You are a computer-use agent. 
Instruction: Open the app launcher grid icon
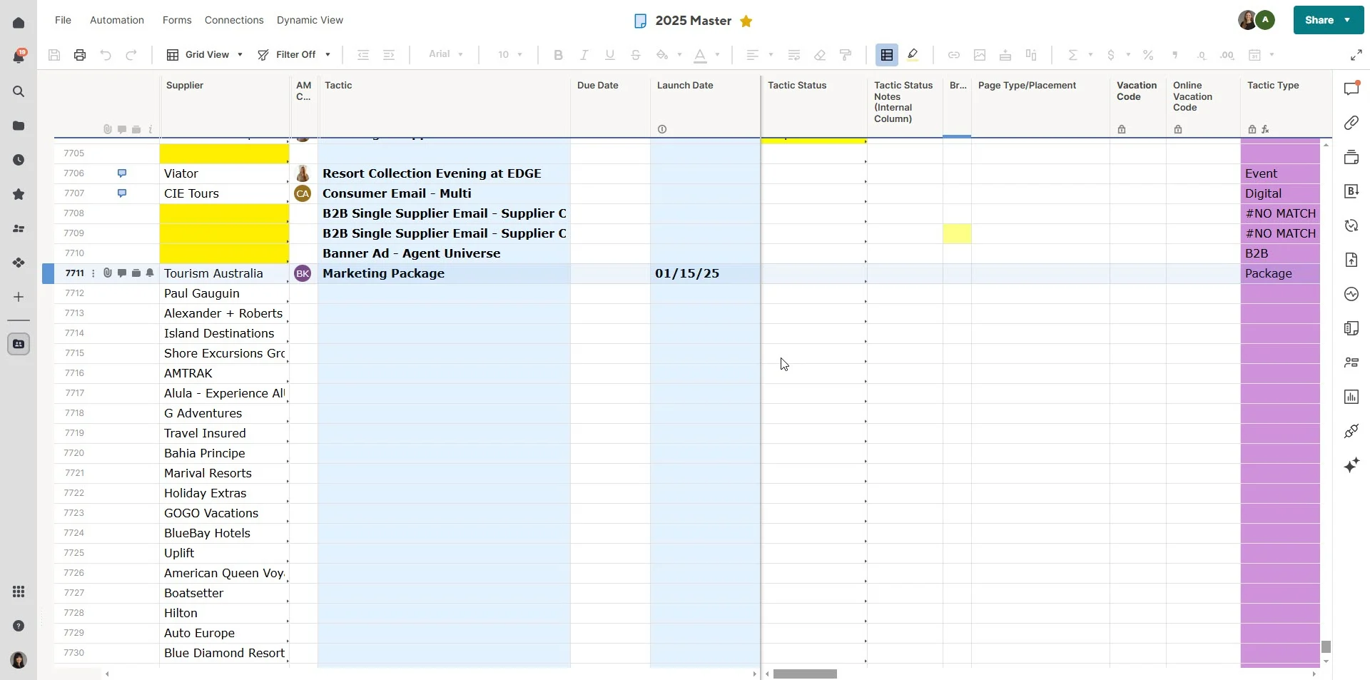[x=19, y=592]
